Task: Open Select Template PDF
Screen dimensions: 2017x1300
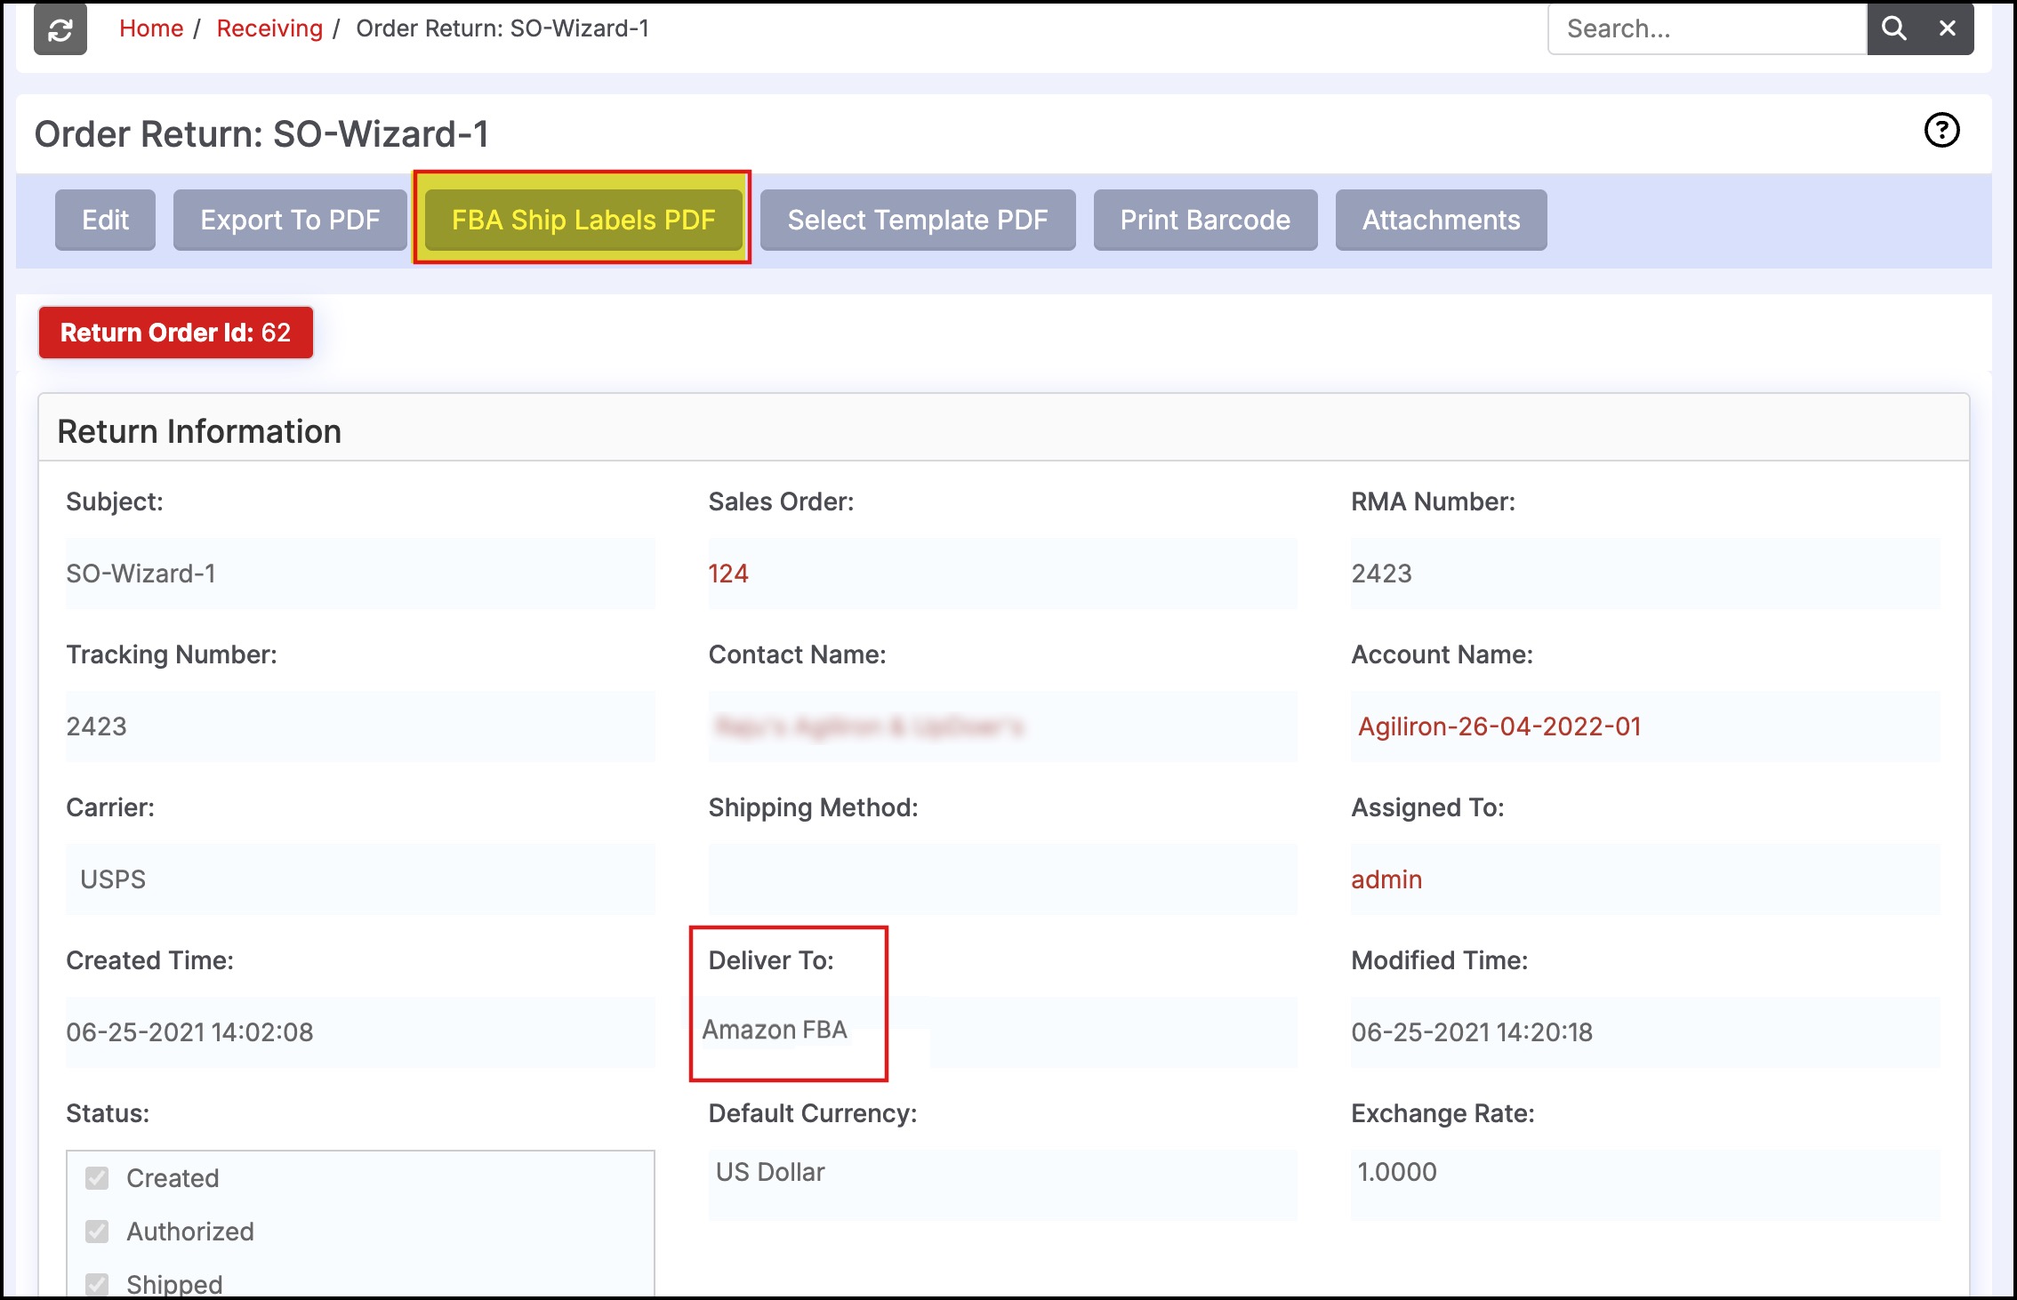Action: [x=917, y=220]
